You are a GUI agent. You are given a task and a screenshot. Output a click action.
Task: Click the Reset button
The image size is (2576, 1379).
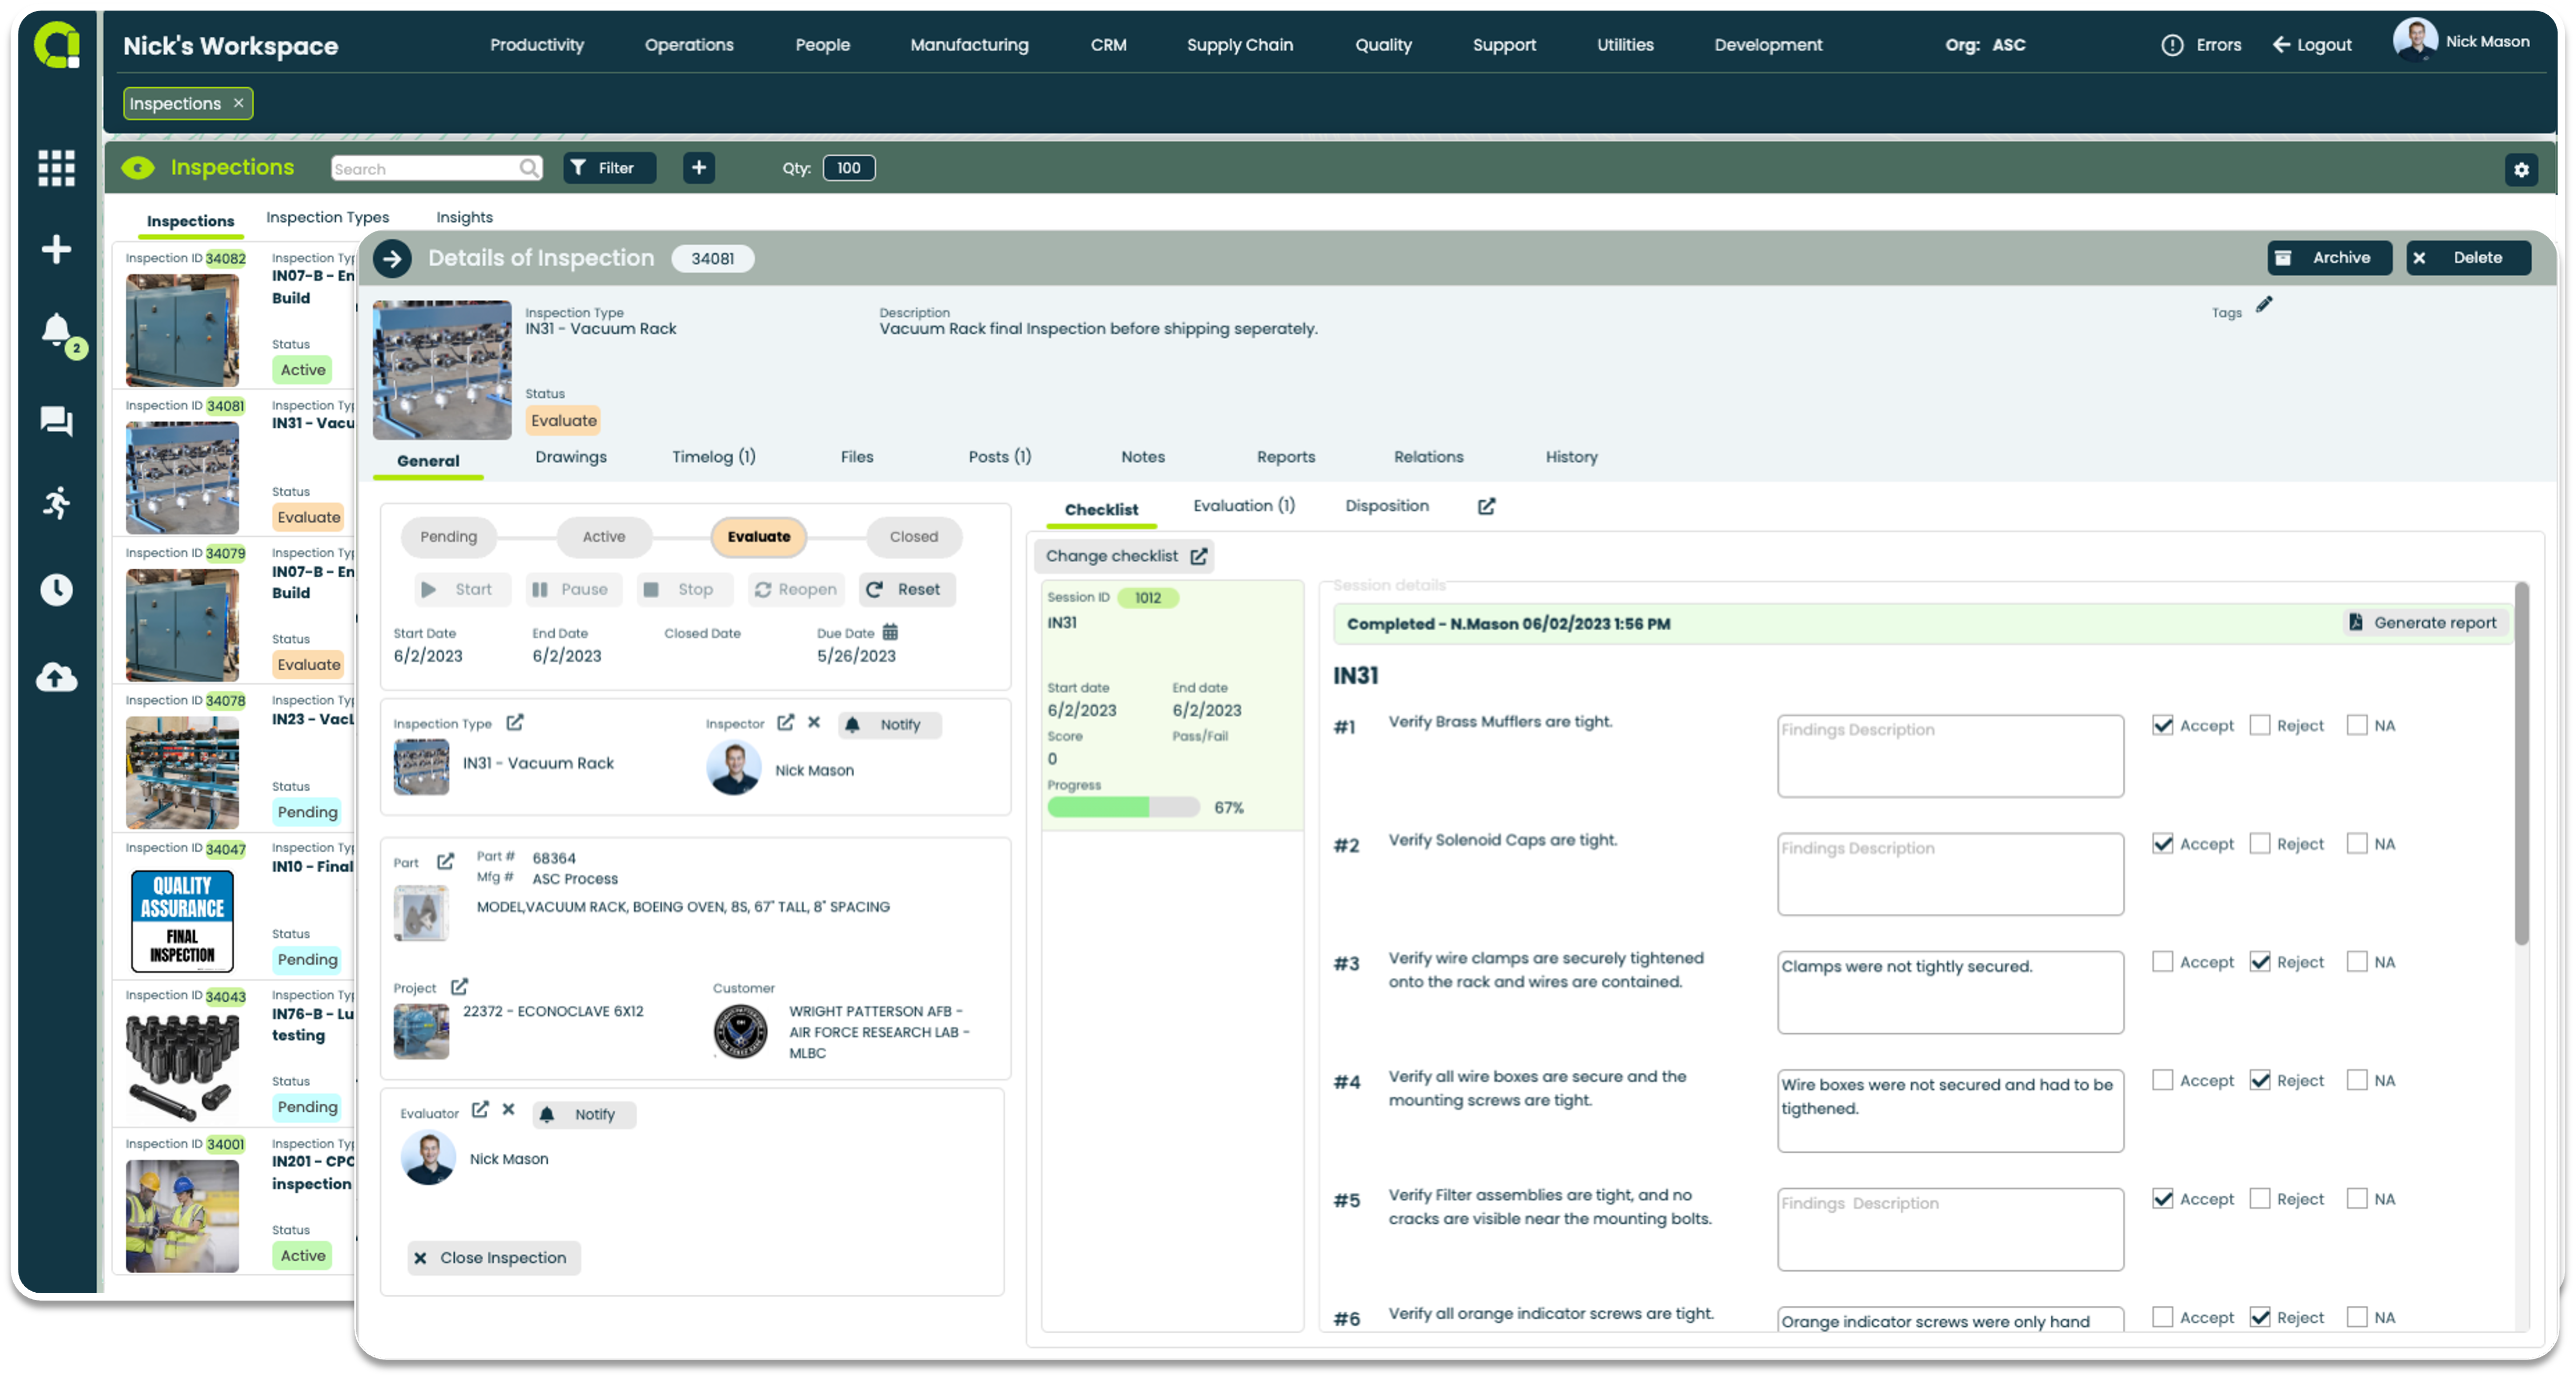pyautogui.click(x=906, y=590)
